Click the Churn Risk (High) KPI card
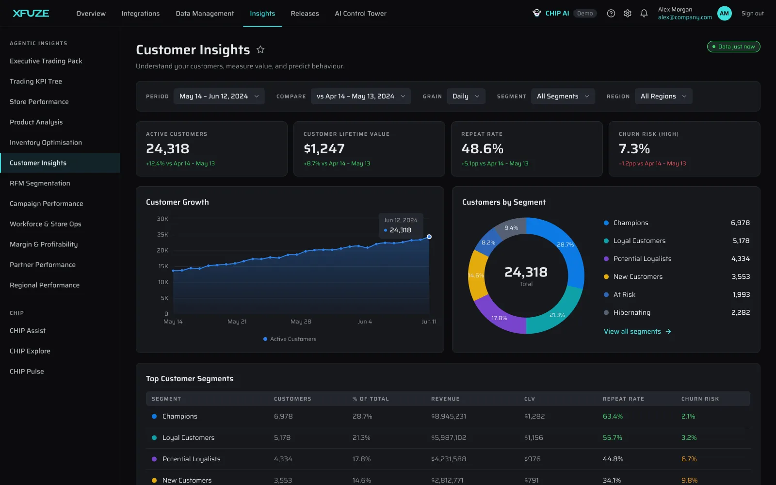 (x=684, y=149)
